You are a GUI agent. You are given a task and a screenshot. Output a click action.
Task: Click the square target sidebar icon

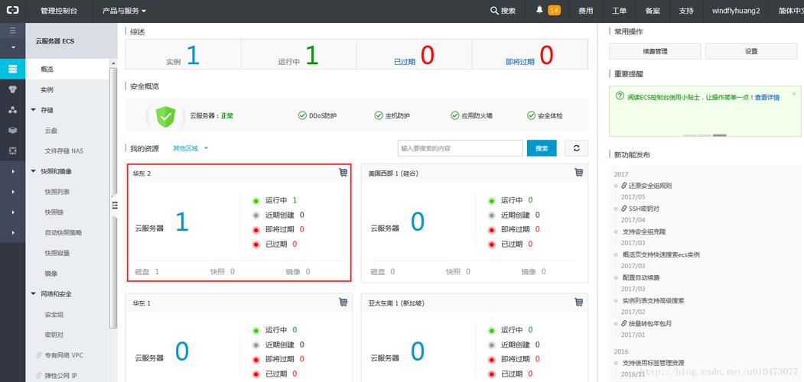point(12,151)
